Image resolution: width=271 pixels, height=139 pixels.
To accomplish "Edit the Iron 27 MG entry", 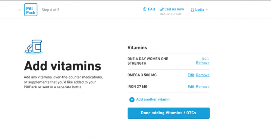I will [x=191, y=87].
